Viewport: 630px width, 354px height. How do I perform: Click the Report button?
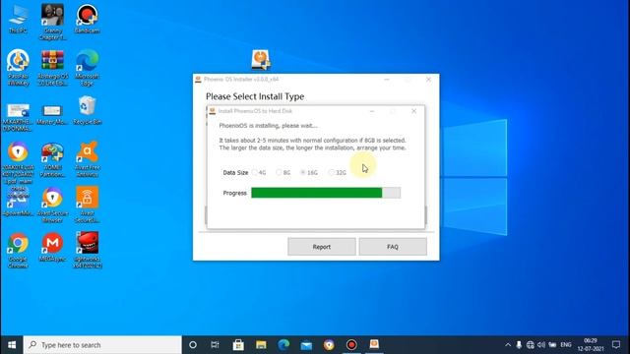(322, 247)
